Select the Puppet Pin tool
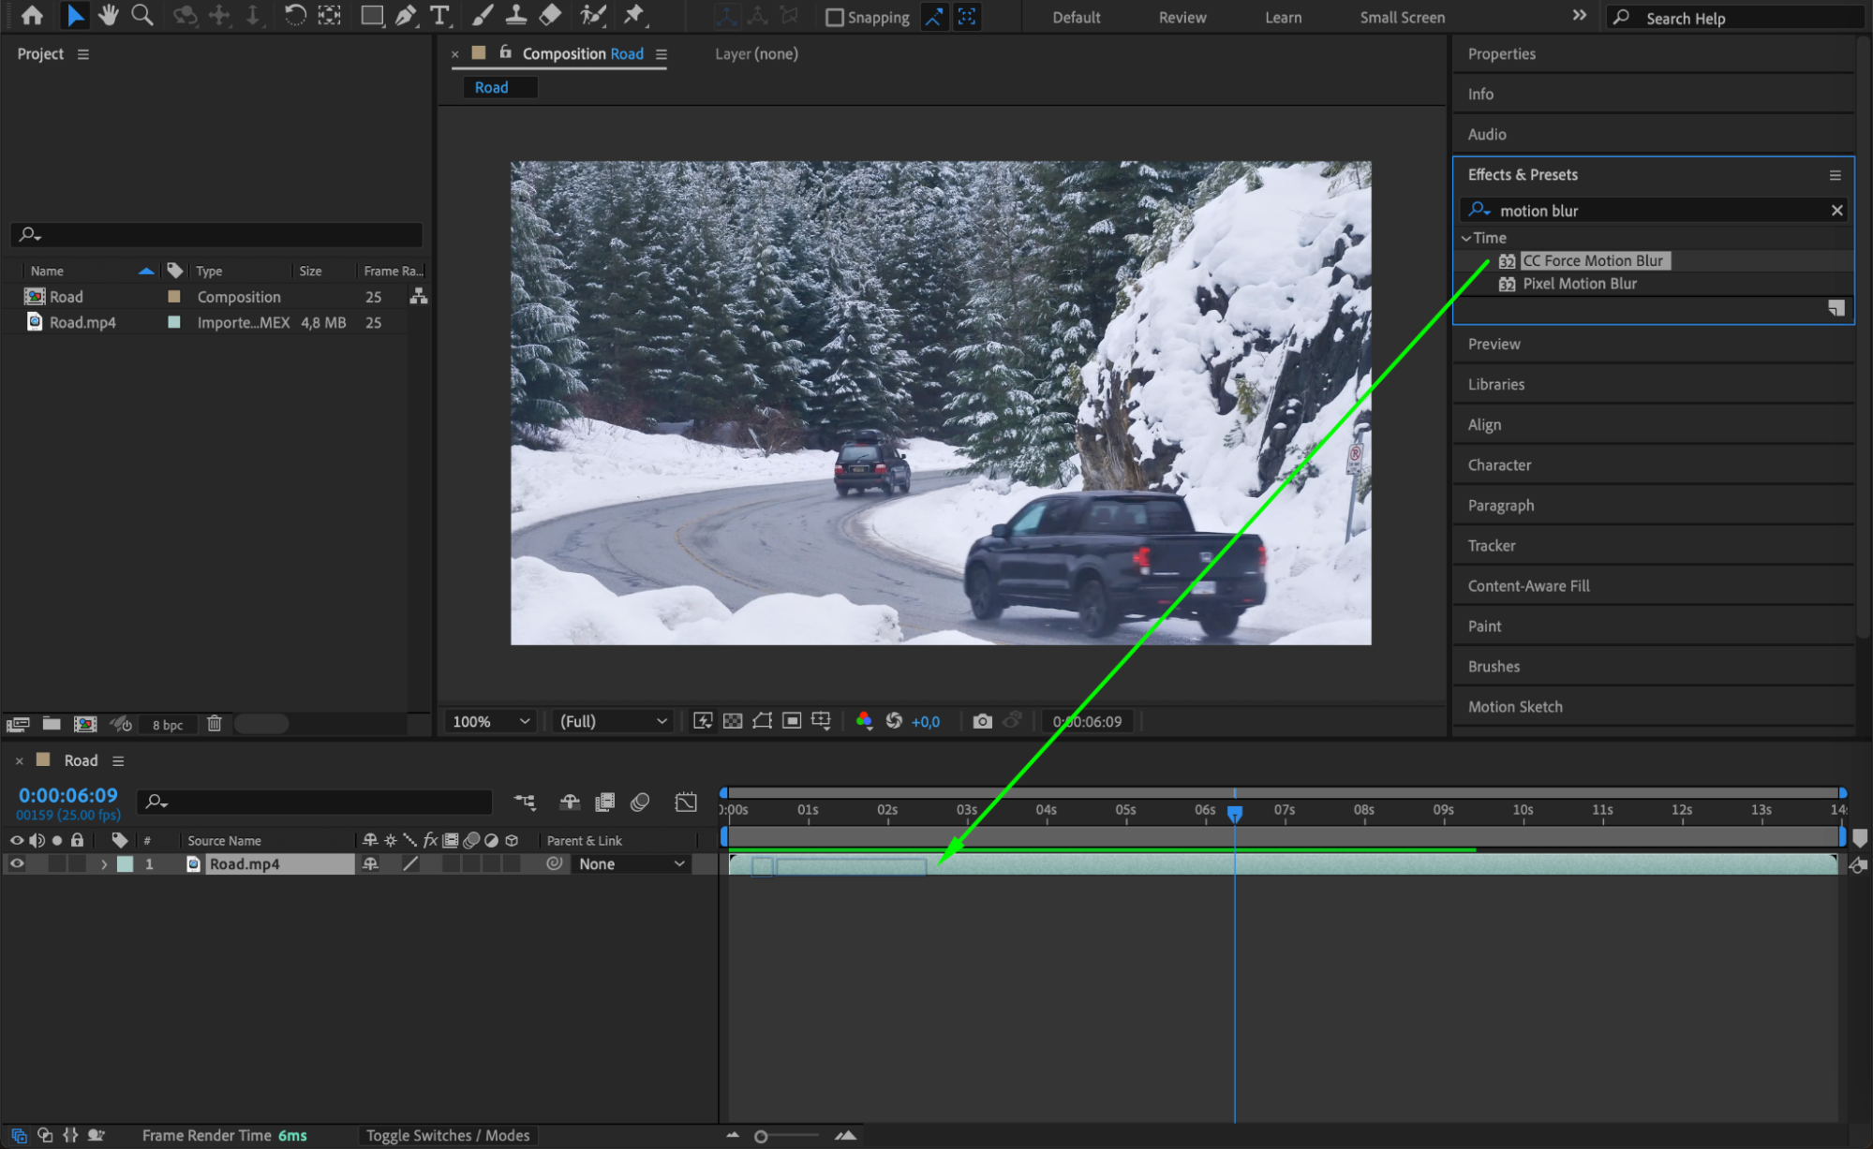 (x=634, y=15)
